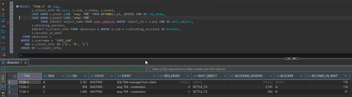352x97 pixels.
Task: Click BLOCKER cell 'A' in row 2
Action: click(289, 87)
